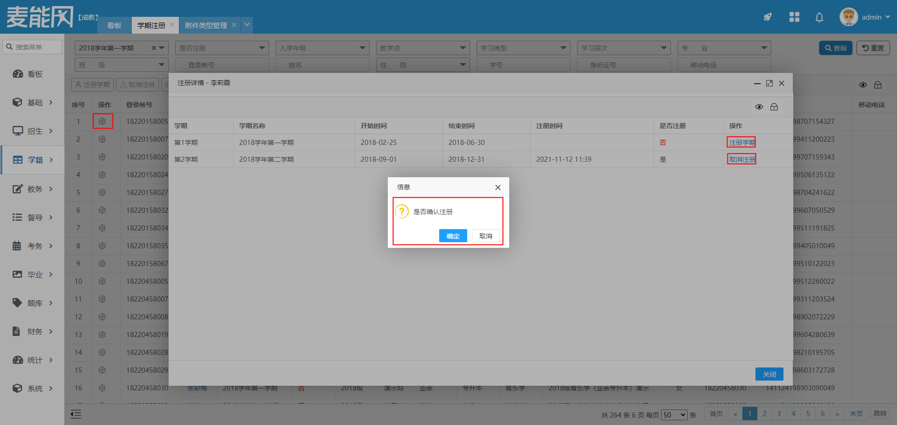Open the page size dropdown showing 50
This screenshot has height=425, width=897.
[x=674, y=415]
